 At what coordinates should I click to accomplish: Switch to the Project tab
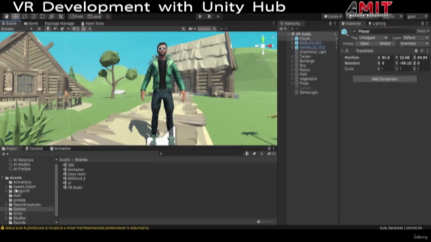click(10, 149)
